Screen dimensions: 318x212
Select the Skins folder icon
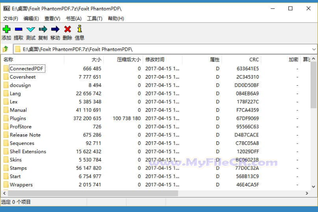click(x=6, y=160)
